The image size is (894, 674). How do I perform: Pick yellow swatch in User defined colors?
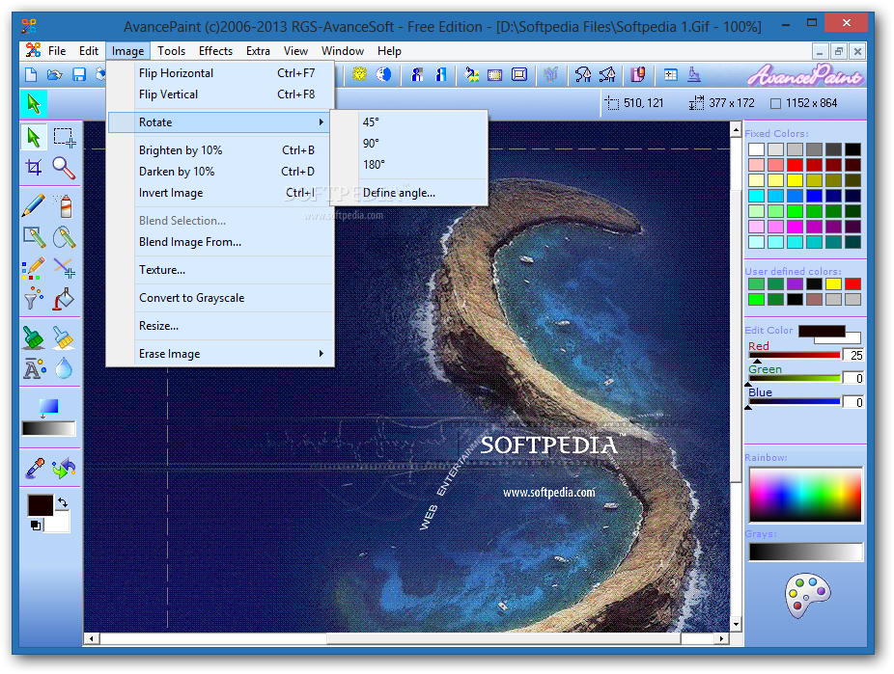tap(833, 283)
